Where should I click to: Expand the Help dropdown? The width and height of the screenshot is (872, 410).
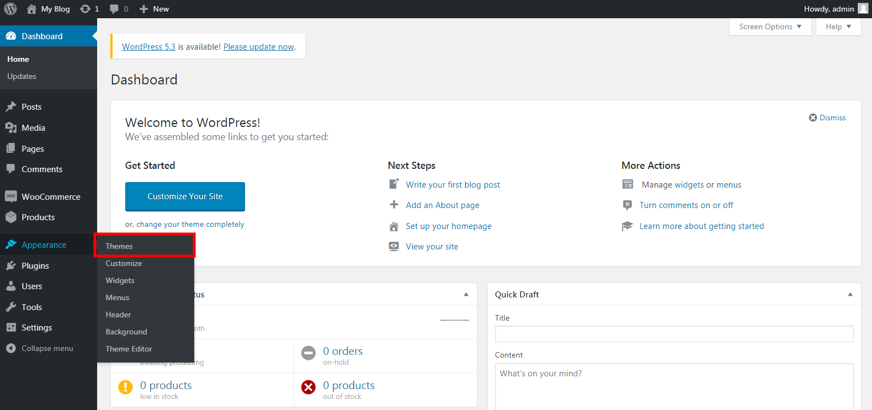pyautogui.click(x=838, y=26)
